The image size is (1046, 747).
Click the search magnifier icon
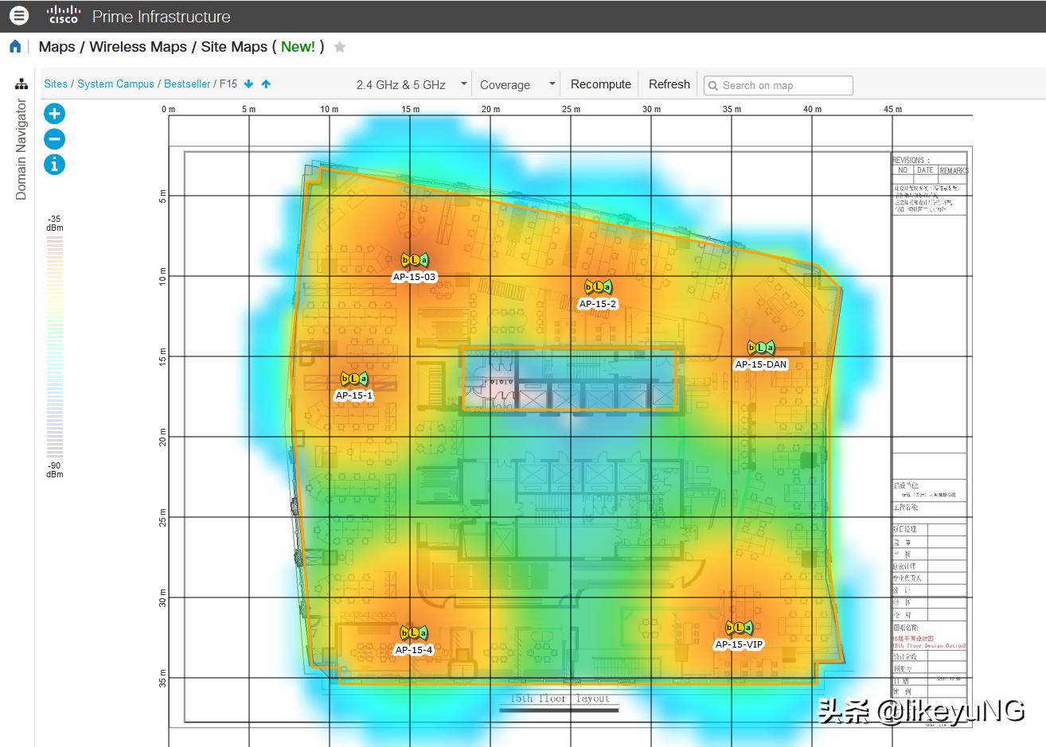click(x=712, y=85)
